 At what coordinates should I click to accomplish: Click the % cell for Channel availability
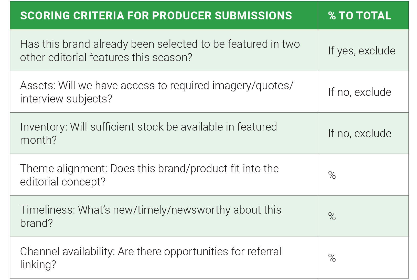point(363,258)
